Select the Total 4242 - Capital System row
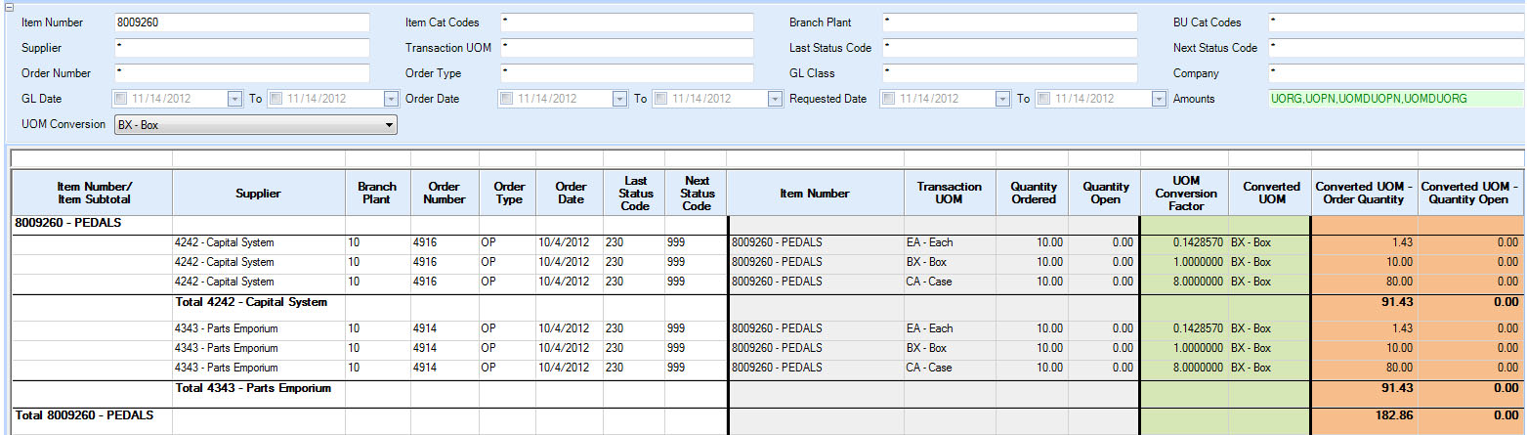Viewport: 1527px width, 435px height. point(250,303)
